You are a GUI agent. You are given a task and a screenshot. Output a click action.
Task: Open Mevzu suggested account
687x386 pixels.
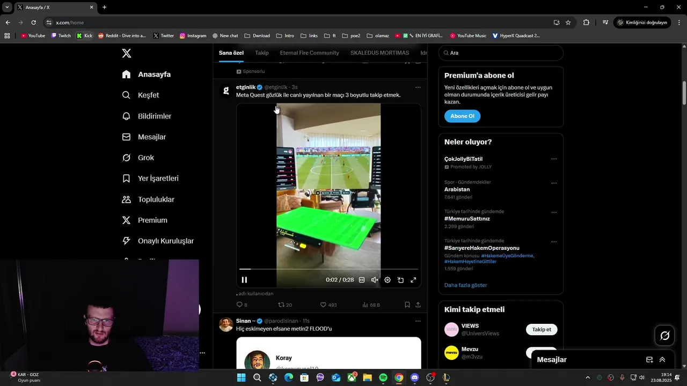tap(470, 349)
